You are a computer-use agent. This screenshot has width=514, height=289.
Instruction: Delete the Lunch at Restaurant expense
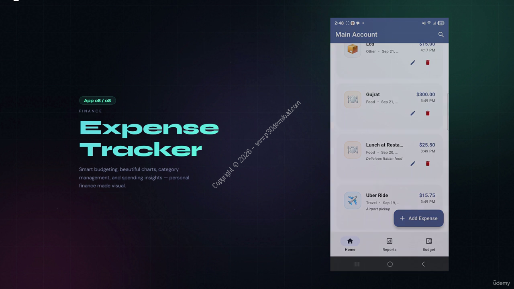[428, 164]
